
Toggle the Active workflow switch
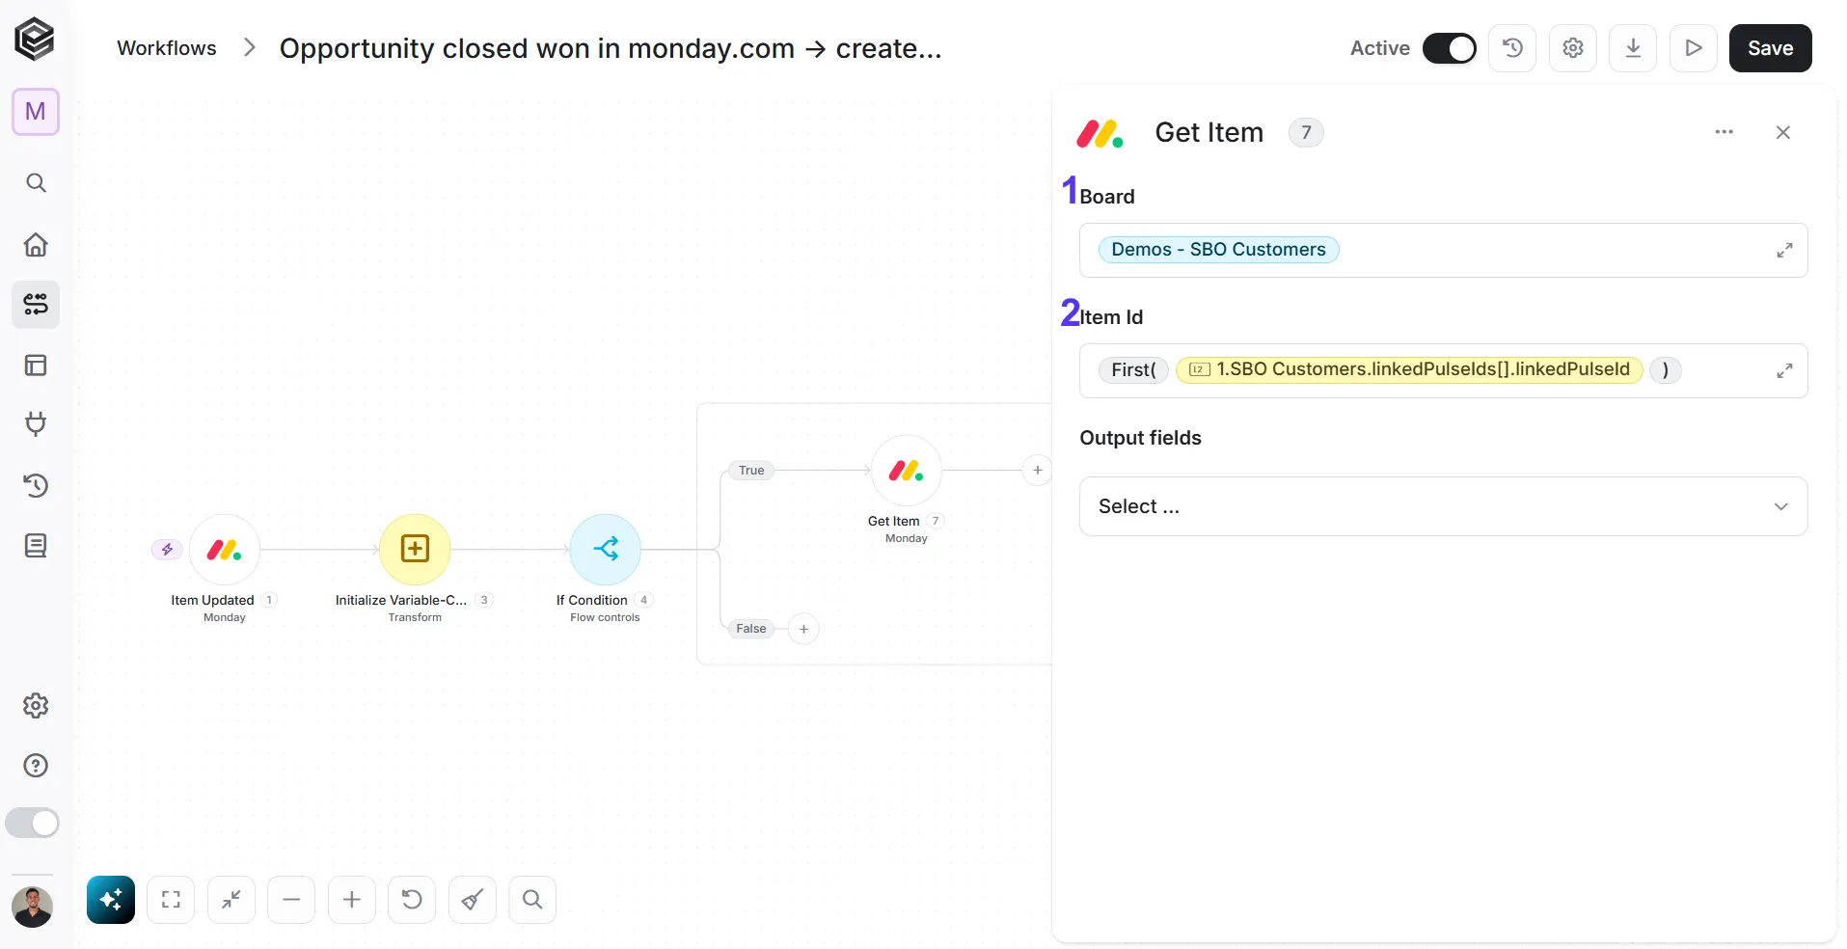pos(1449,48)
